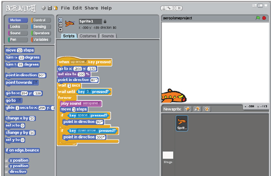271x176 pixels.
Task: Open the down arrow key dropdown
Action: (x=87, y=131)
